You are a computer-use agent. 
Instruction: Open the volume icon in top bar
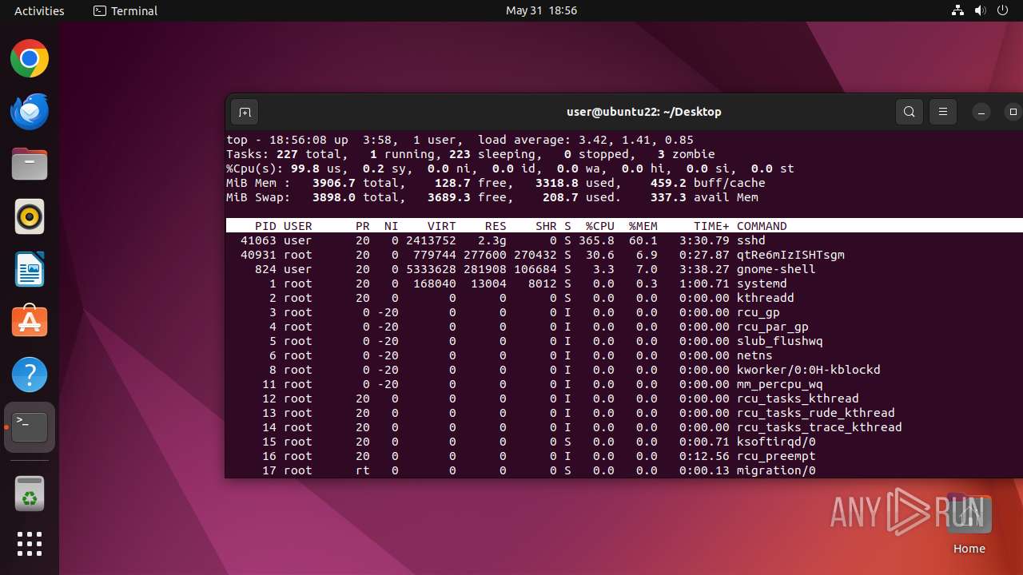(x=980, y=10)
